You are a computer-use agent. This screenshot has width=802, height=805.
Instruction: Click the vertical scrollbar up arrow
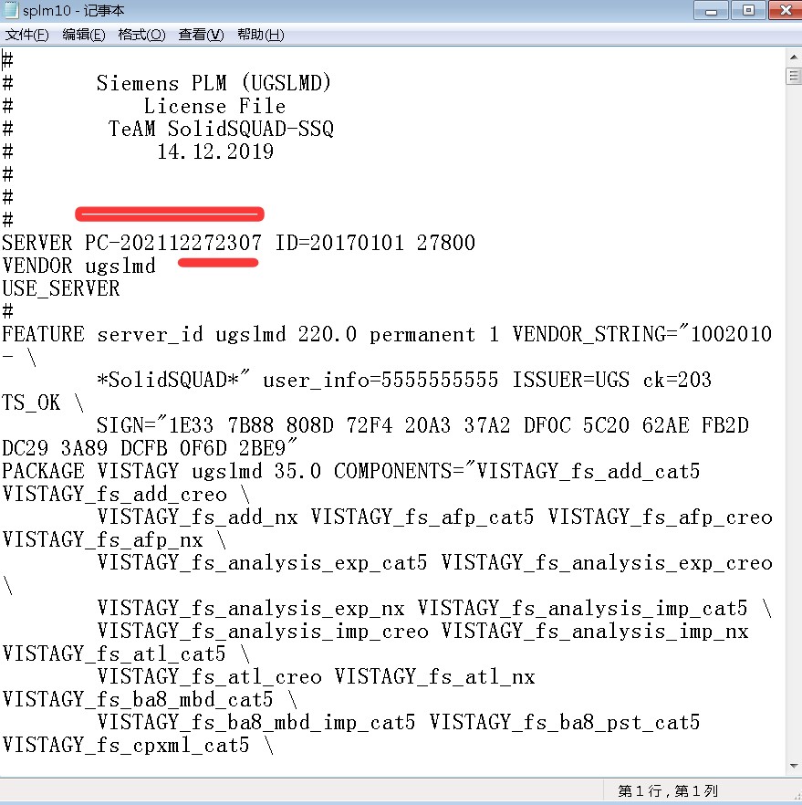pyautogui.click(x=793, y=55)
